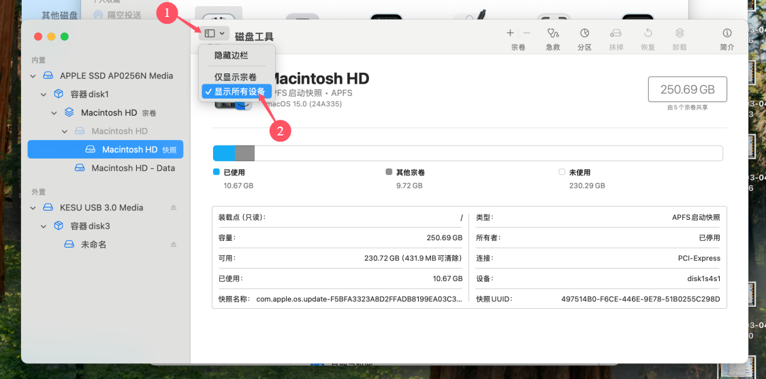The height and width of the screenshot is (379, 766).
Task: Click the 快照 UUID value text
Action: tap(641, 299)
